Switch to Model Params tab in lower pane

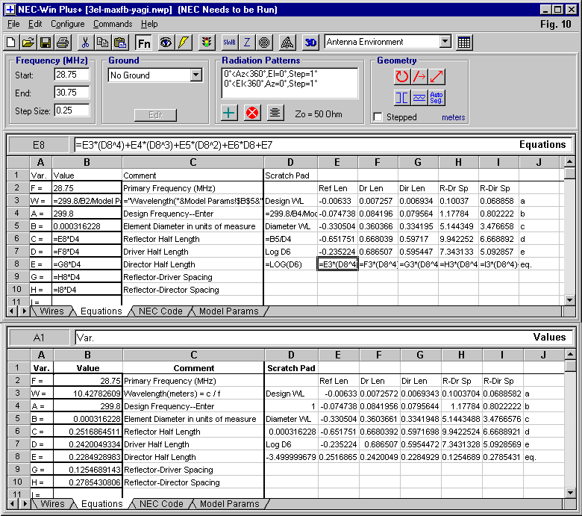pyautogui.click(x=229, y=504)
